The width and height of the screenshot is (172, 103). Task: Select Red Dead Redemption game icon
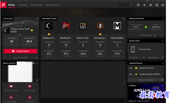[66, 26]
